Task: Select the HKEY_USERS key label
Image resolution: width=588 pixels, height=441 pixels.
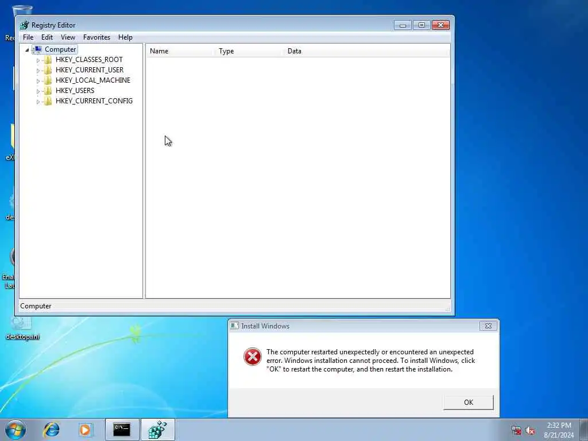Action: pos(75,90)
